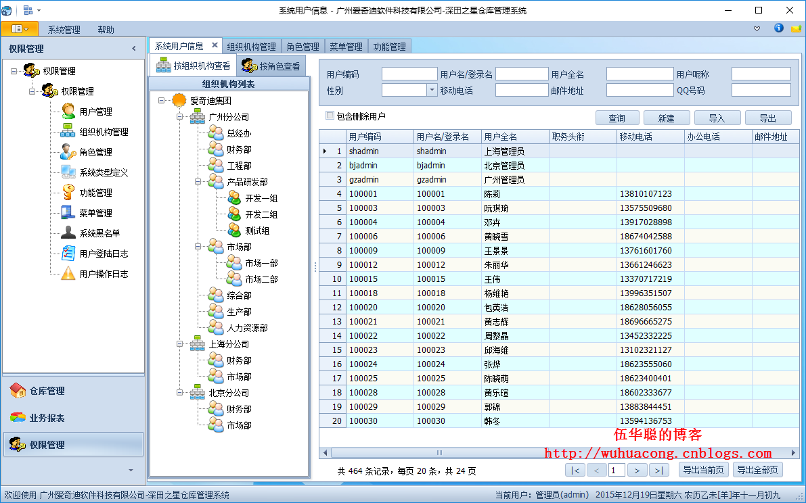This screenshot has height=503, width=806.
Task: Click the 导出当前页 button
Action: click(x=703, y=470)
